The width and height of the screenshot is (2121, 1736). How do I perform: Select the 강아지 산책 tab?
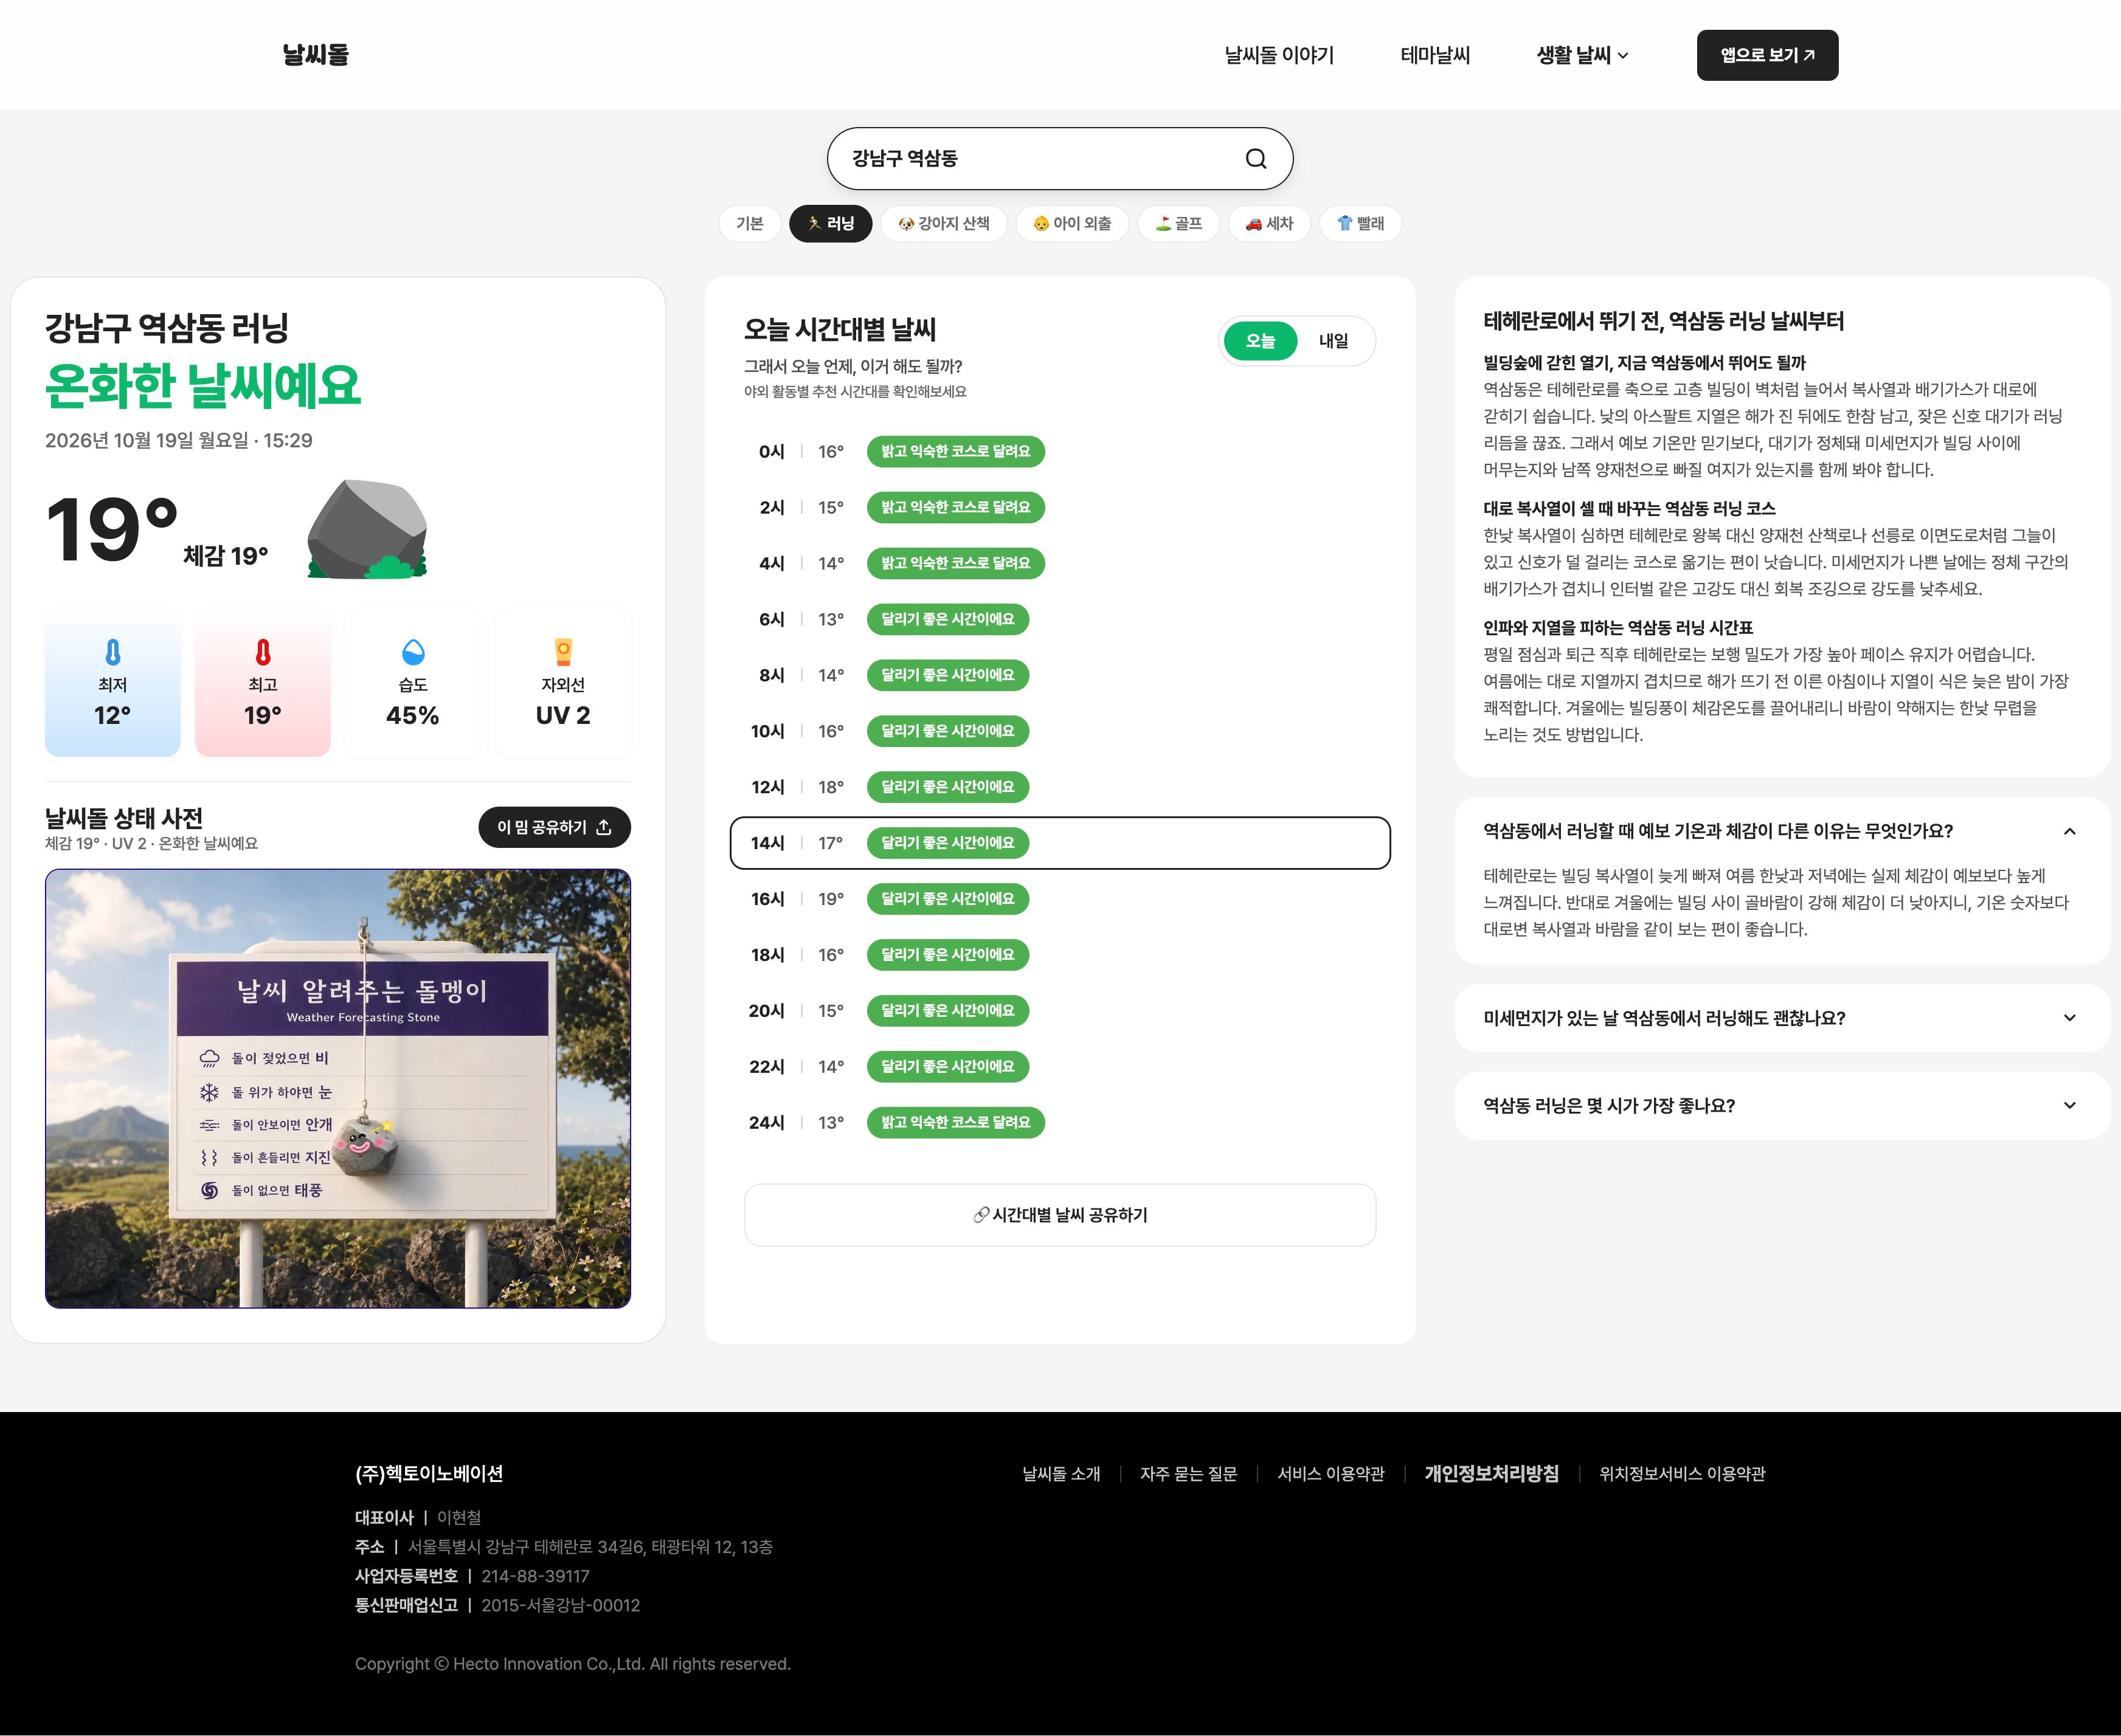click(944, 223)
